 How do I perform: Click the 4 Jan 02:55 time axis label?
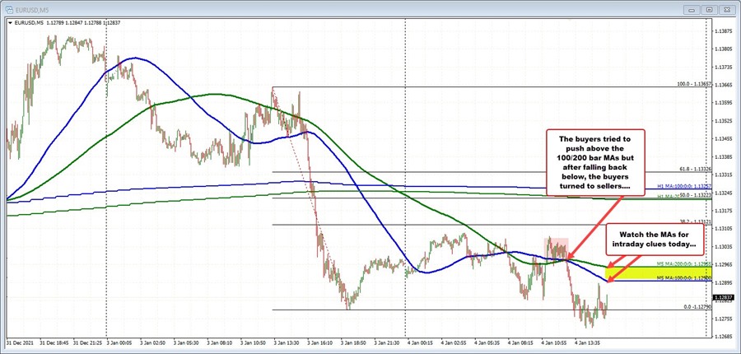click(x=454, y=345)
